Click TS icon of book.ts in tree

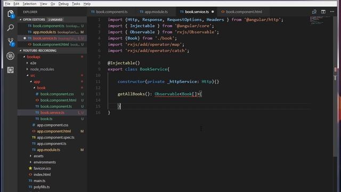click(x=37, y=118)
